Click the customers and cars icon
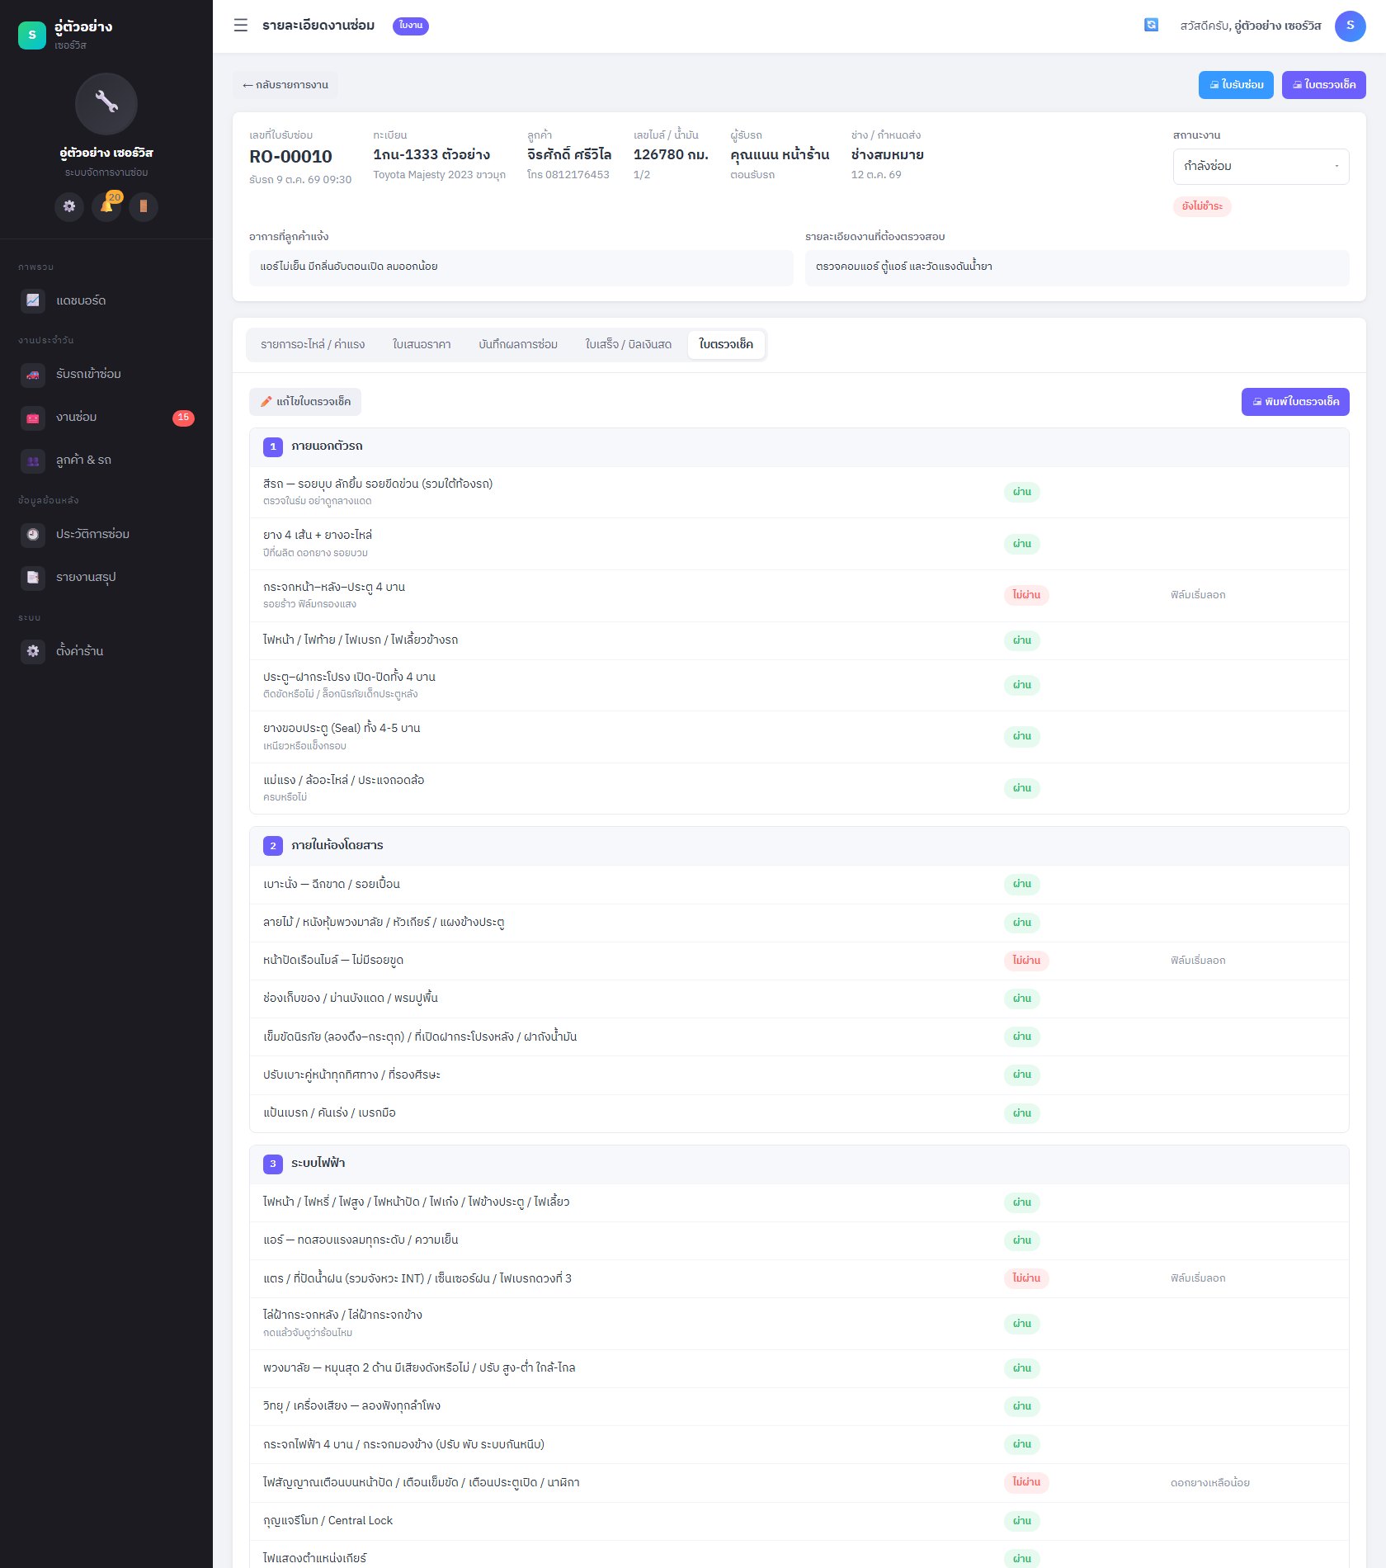 tap(33, 460)
